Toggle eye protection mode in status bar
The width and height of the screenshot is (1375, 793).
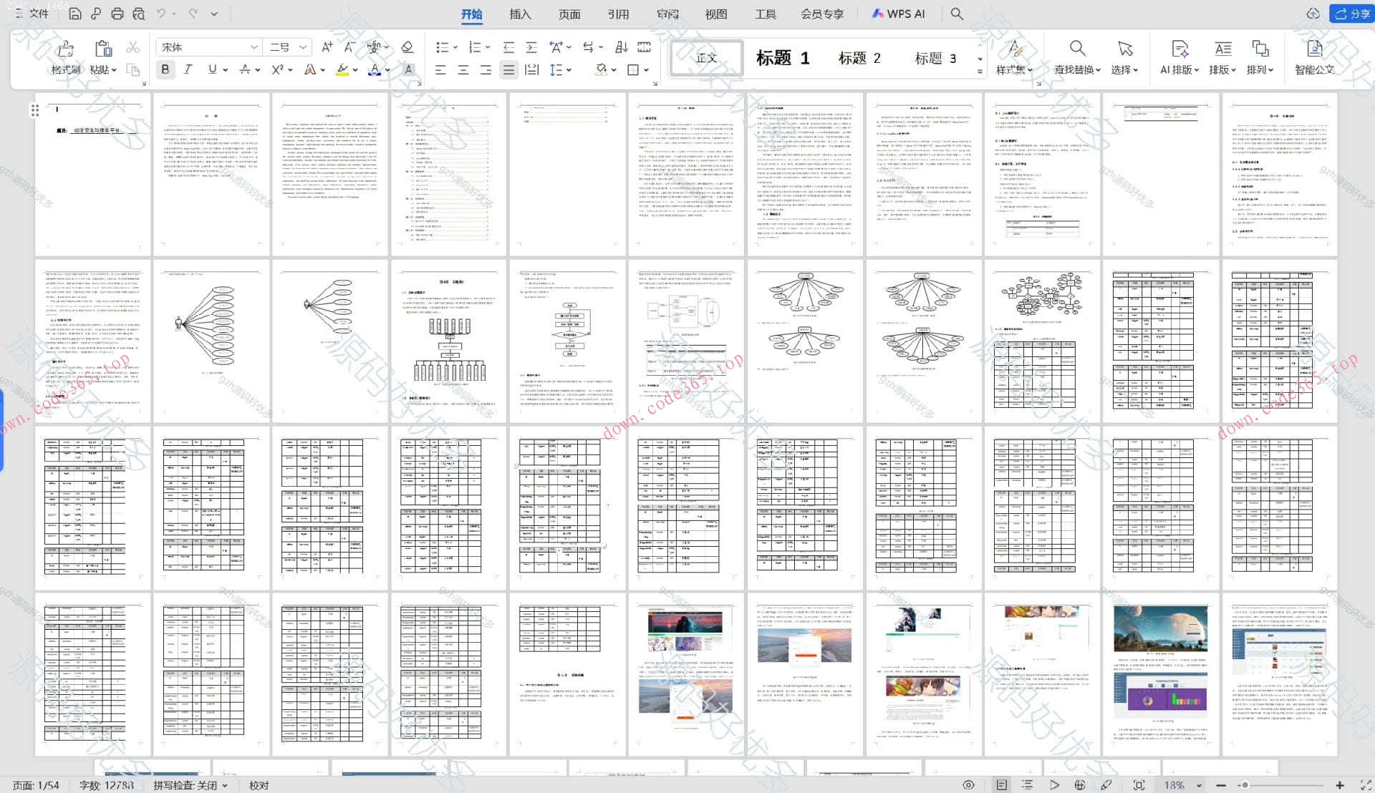click(x=968, y=785)
